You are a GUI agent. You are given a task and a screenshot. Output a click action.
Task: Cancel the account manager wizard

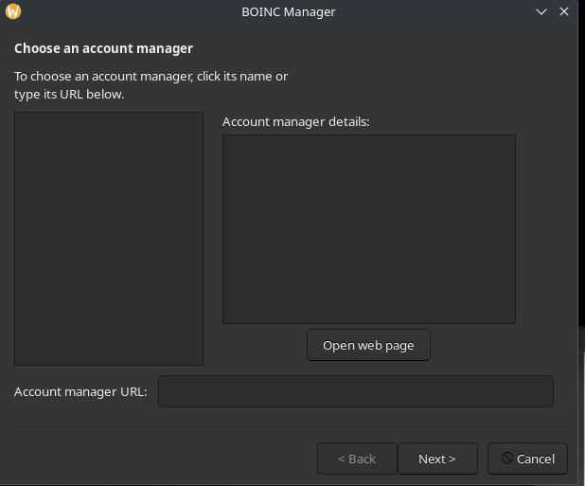(x=528, y=459)
